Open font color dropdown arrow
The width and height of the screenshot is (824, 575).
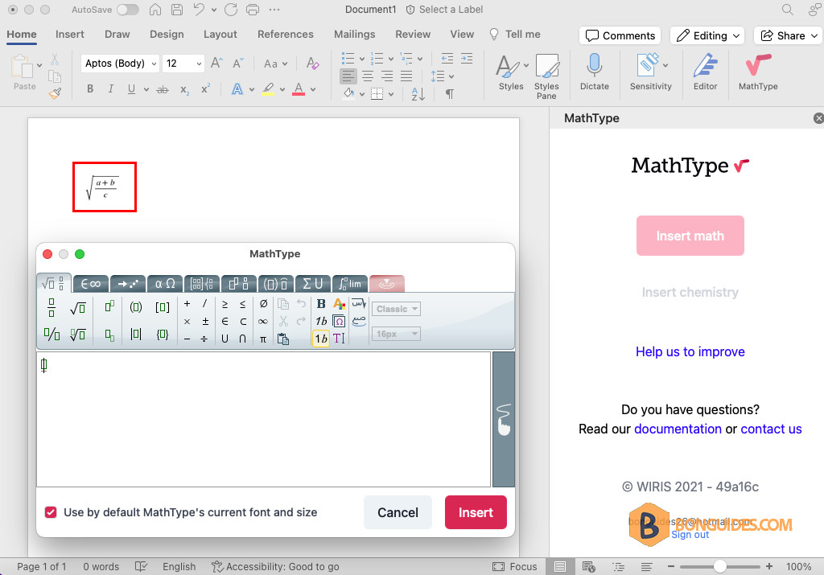[x=313, y=90]
